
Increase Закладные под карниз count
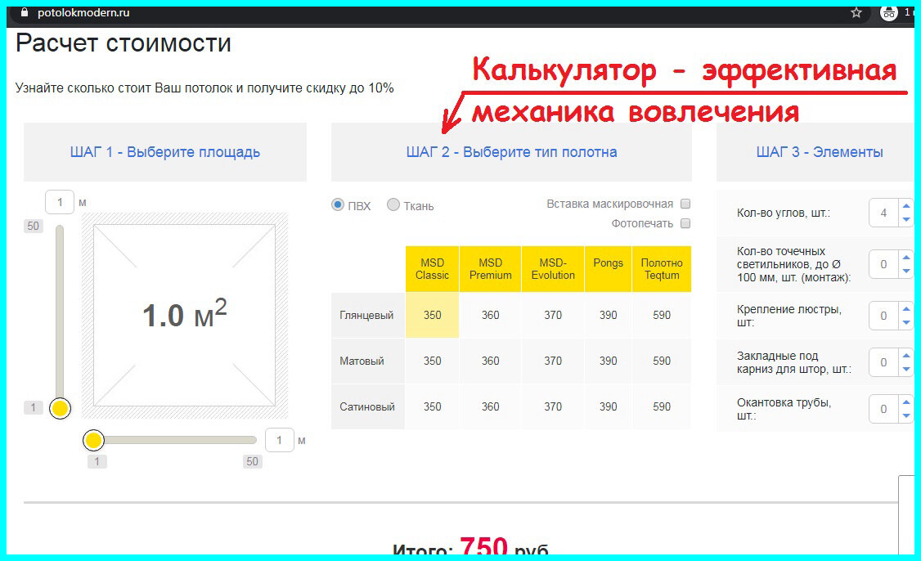(x=905, y=357)
